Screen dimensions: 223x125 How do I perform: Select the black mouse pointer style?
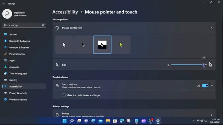pyautogui.click(x=83, y=45)
